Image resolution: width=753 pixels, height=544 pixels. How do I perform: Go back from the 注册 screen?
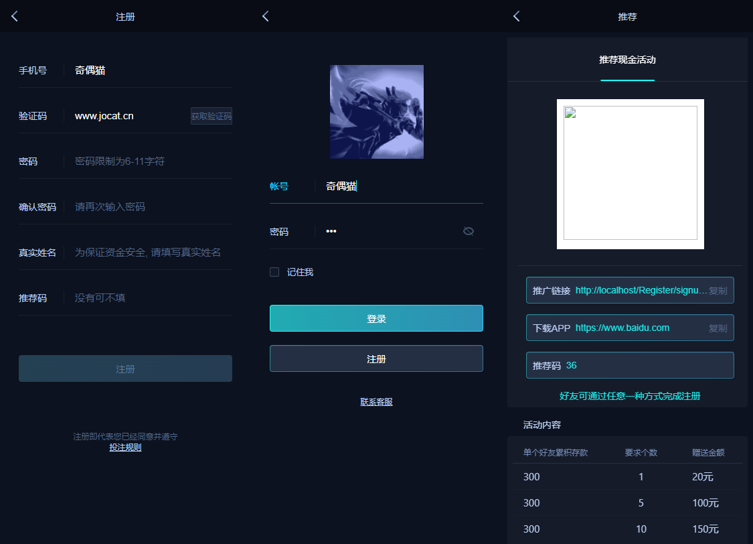coord(15,16)
